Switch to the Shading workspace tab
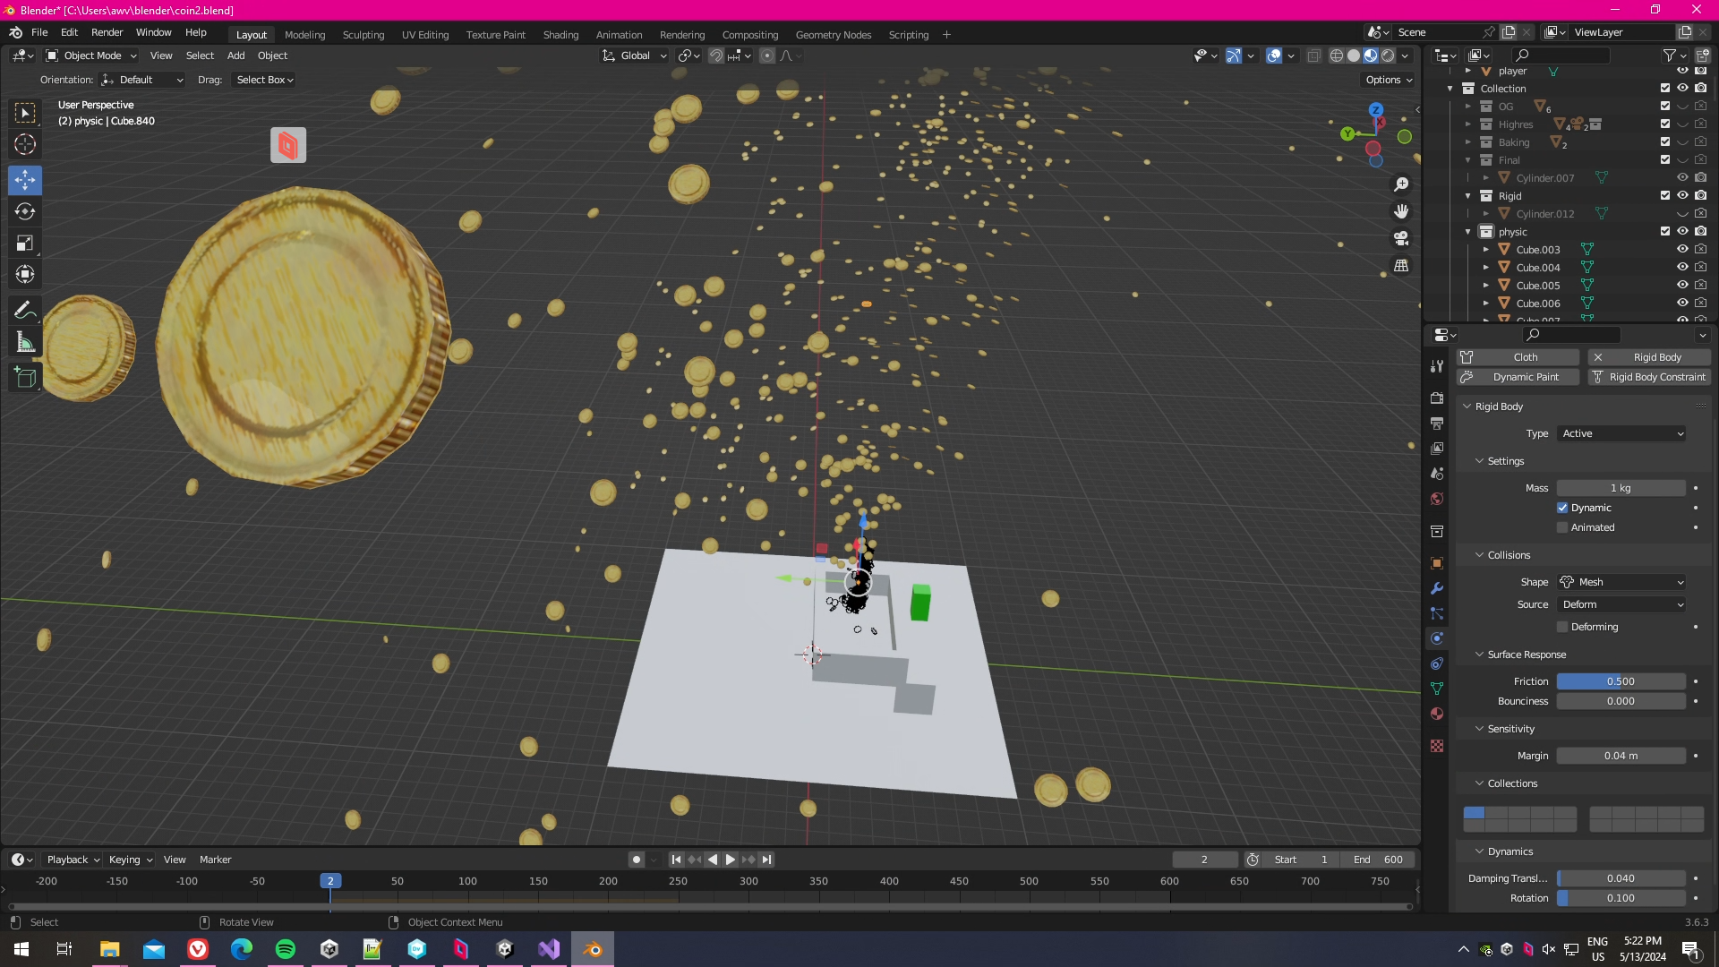1719x967 pixels. point(560,35)
